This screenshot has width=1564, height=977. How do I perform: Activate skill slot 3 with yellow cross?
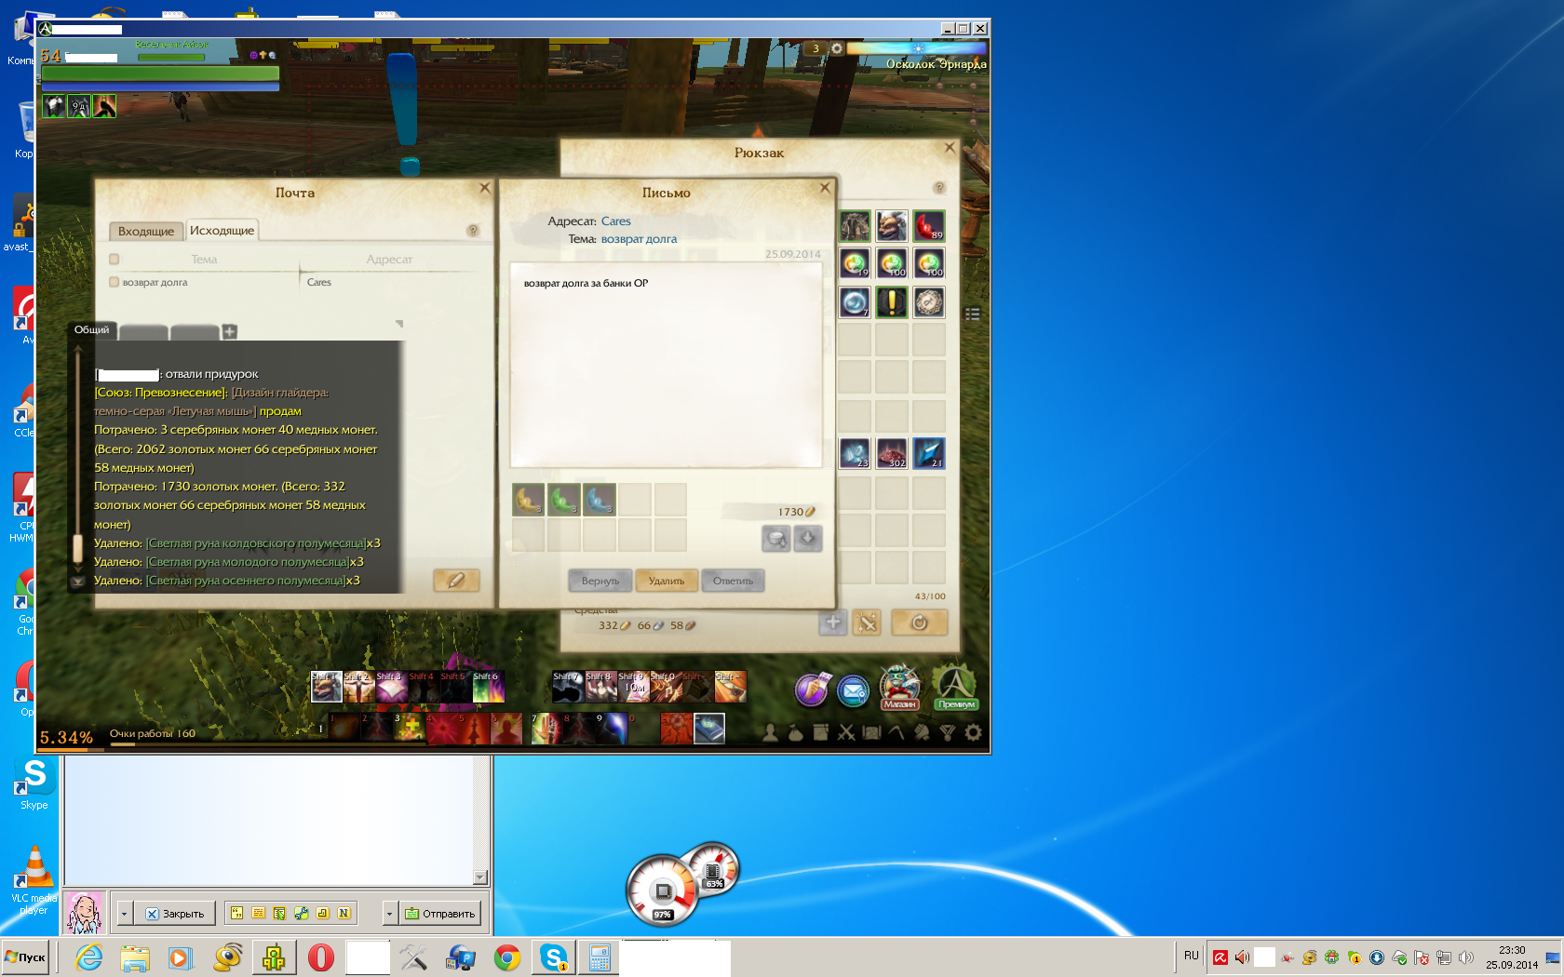click(410, 728)
